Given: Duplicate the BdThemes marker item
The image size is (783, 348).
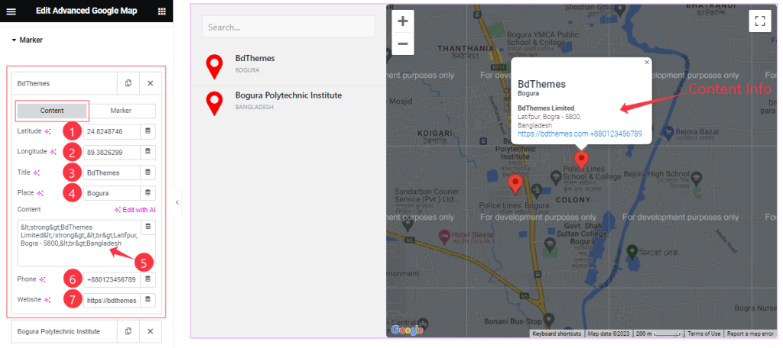Looking at the screenshot, I should 128,83.
